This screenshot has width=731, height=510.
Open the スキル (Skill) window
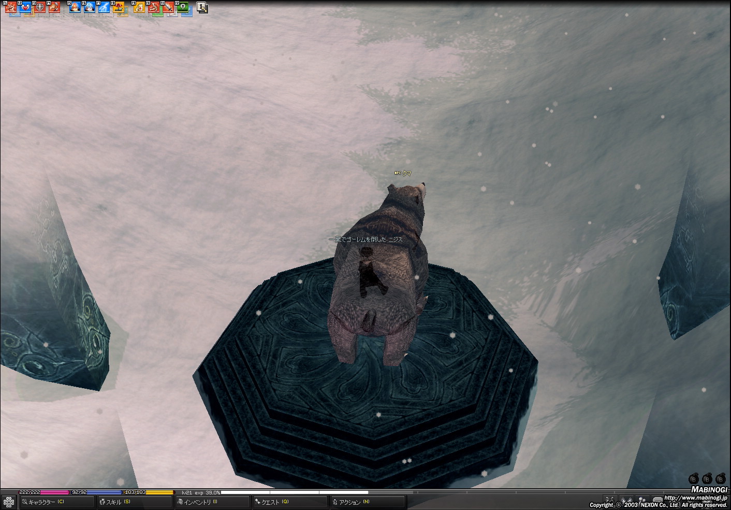(134, 502)
